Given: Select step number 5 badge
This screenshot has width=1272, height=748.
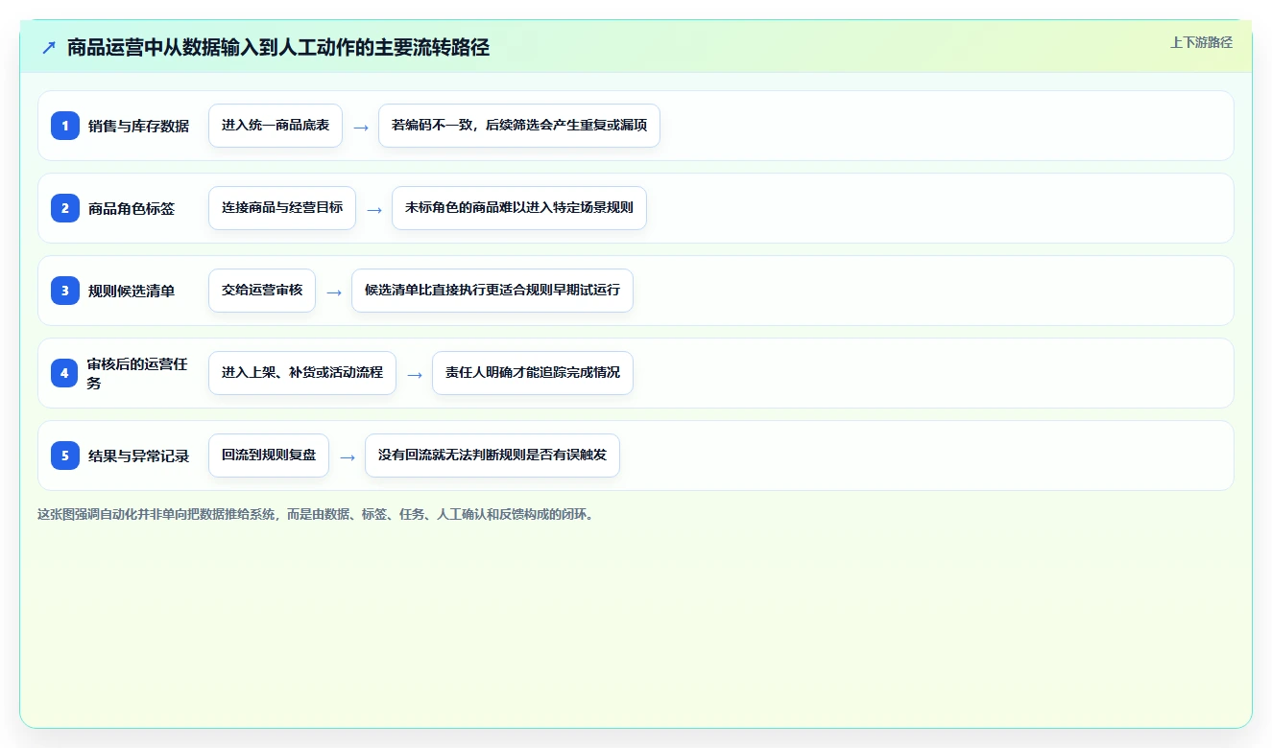Looking at the screenshot, I should pyautogui.click(x=65, y=455).
